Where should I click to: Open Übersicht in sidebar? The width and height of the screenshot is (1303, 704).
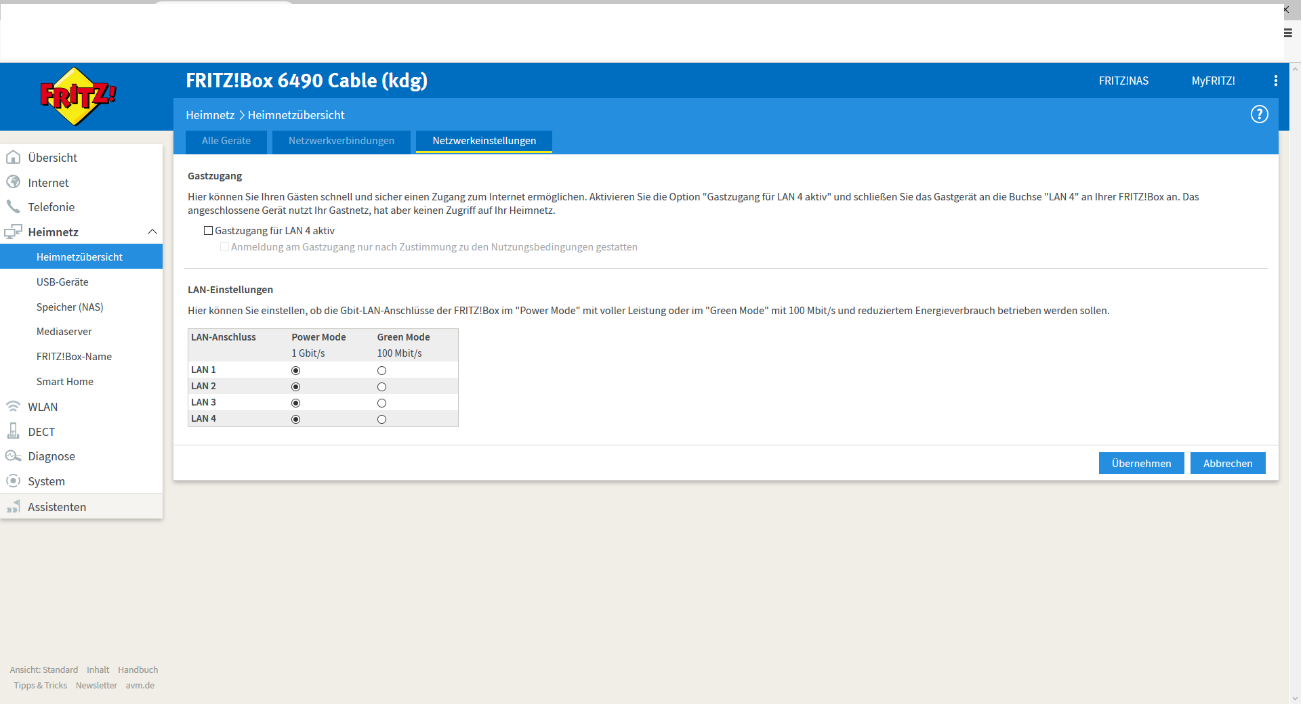(53, 158)
